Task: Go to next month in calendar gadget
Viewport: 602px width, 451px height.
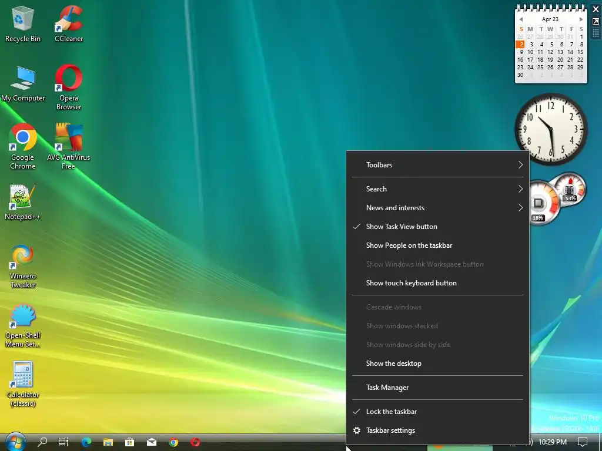Action: coord(581,19)
